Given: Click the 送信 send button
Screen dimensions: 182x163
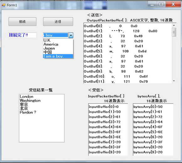Looking at the screenshot, I should 58,22.
